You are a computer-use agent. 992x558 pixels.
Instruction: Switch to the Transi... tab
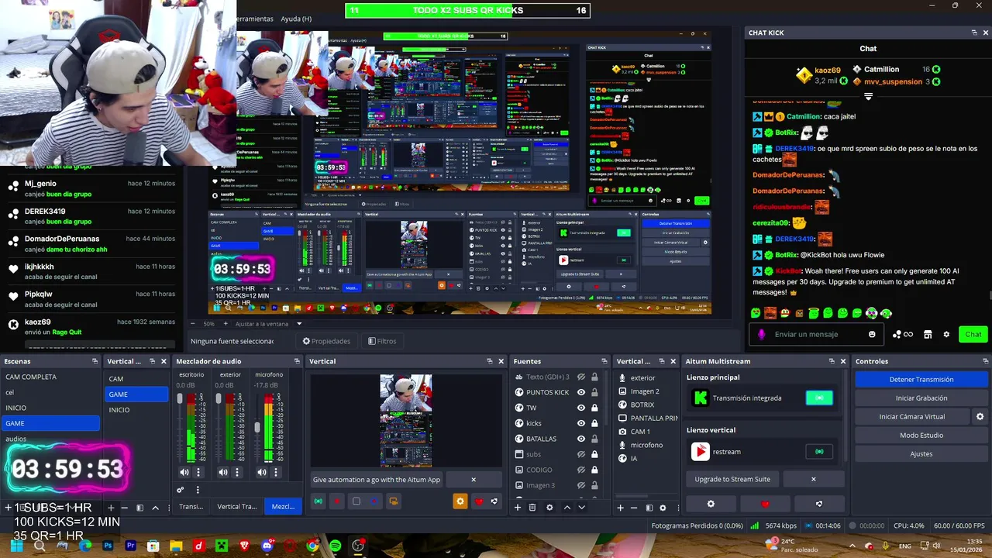tap(191, 507)
